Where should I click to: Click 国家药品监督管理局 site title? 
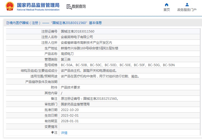[38, 5]
